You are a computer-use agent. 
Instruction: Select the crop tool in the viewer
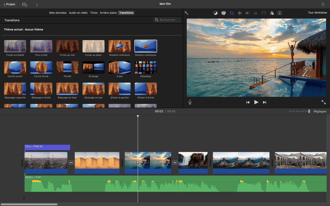tap(231, 13)
